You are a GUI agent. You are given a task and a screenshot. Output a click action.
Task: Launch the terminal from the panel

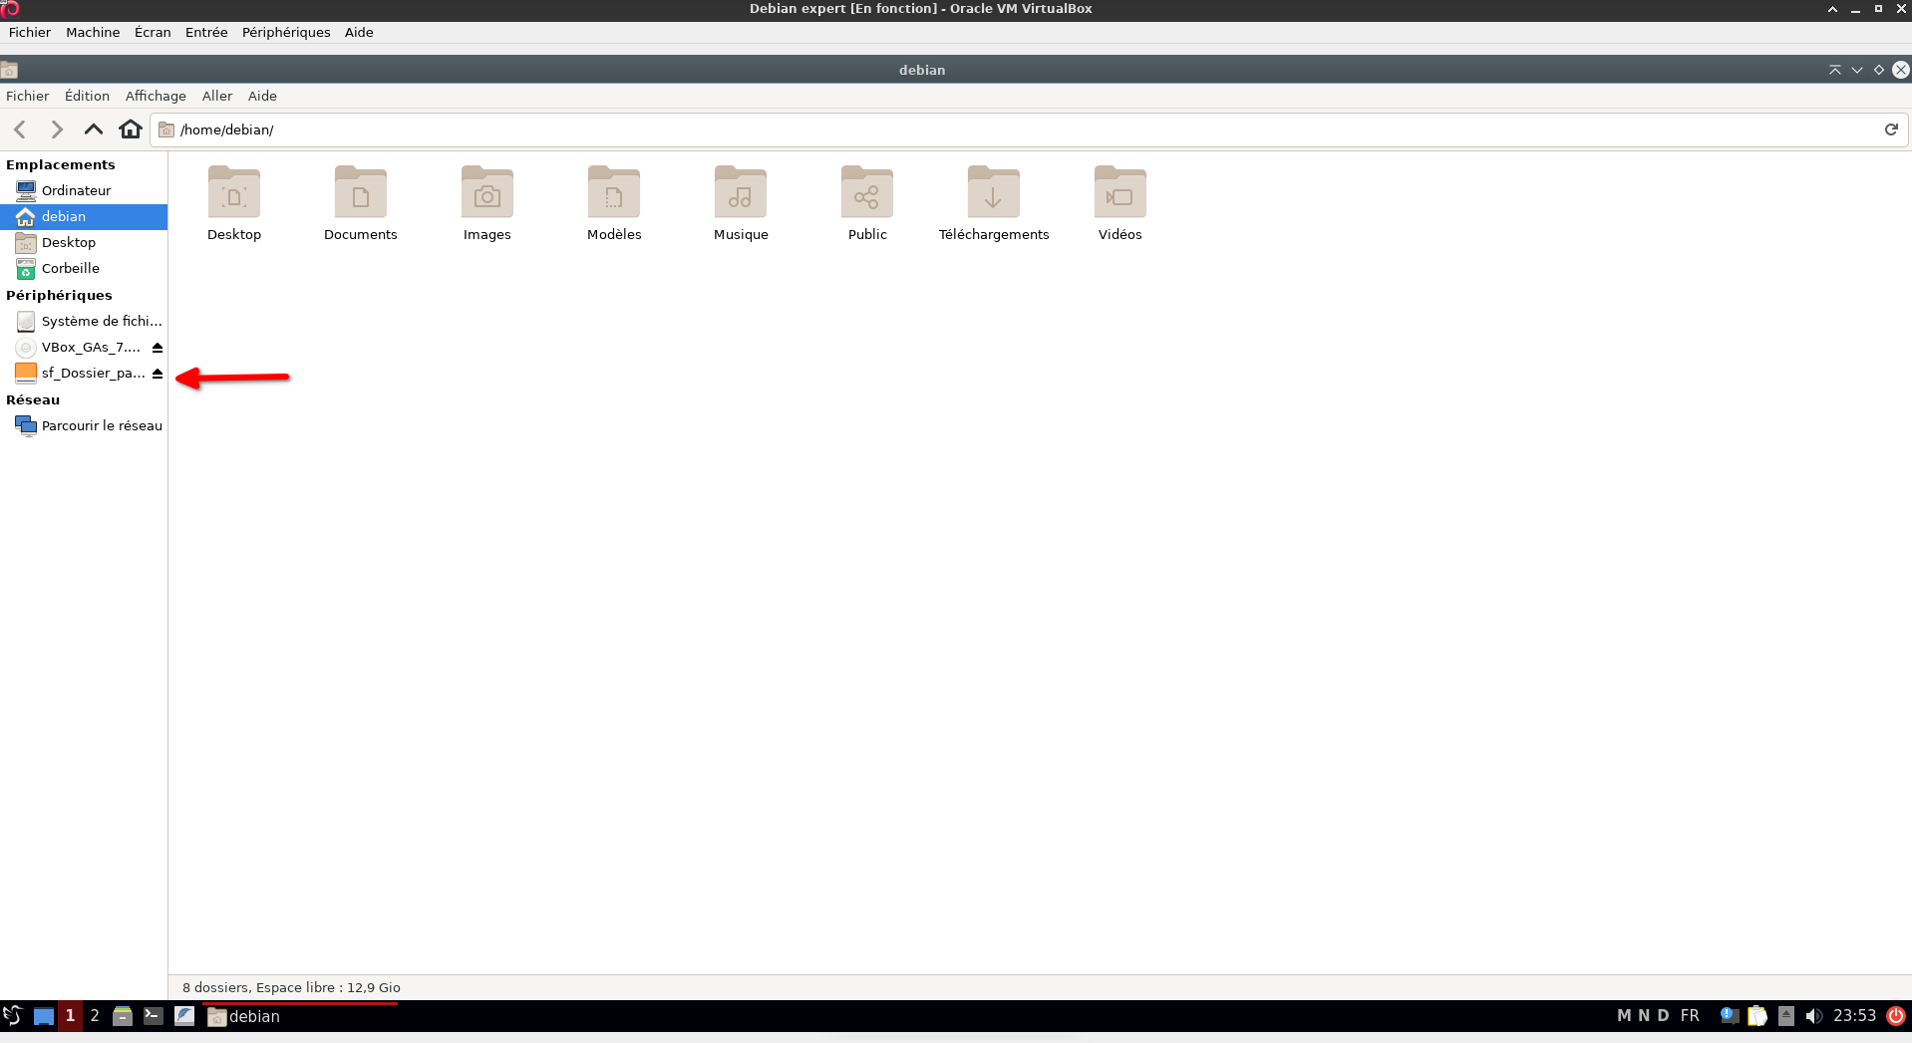[x=153, y=1016]
